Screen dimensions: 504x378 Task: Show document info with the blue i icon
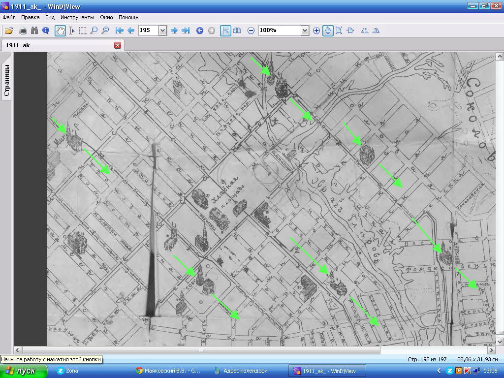(46, 31)
